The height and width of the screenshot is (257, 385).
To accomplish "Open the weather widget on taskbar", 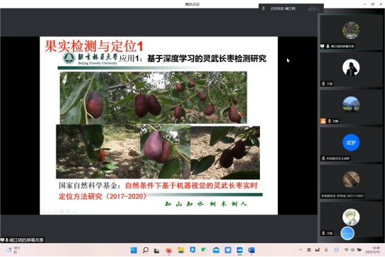I will pyautogui.click(x=13, y=250).
